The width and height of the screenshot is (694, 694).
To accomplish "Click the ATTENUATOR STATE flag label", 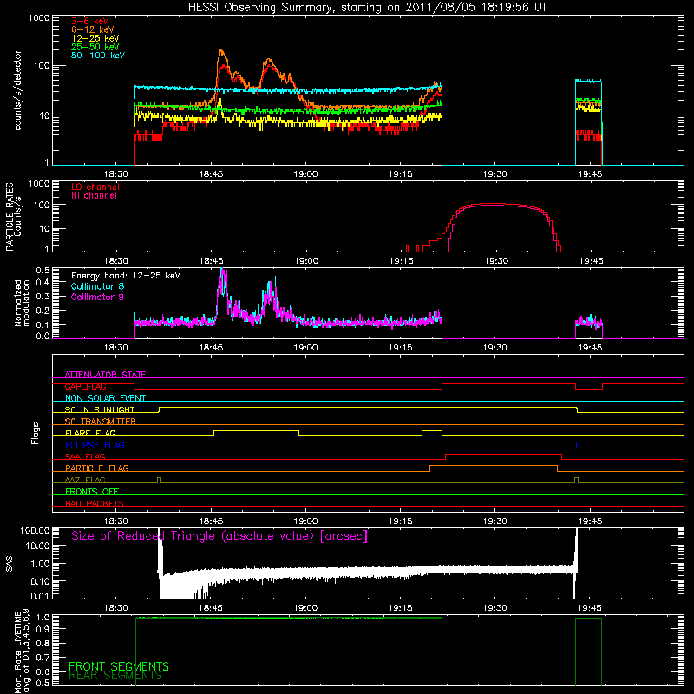I will [x=105, y=375].
